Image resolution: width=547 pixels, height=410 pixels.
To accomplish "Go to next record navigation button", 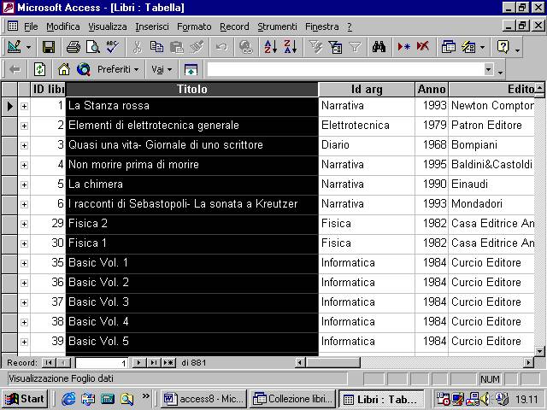I will tap(139, 362).
